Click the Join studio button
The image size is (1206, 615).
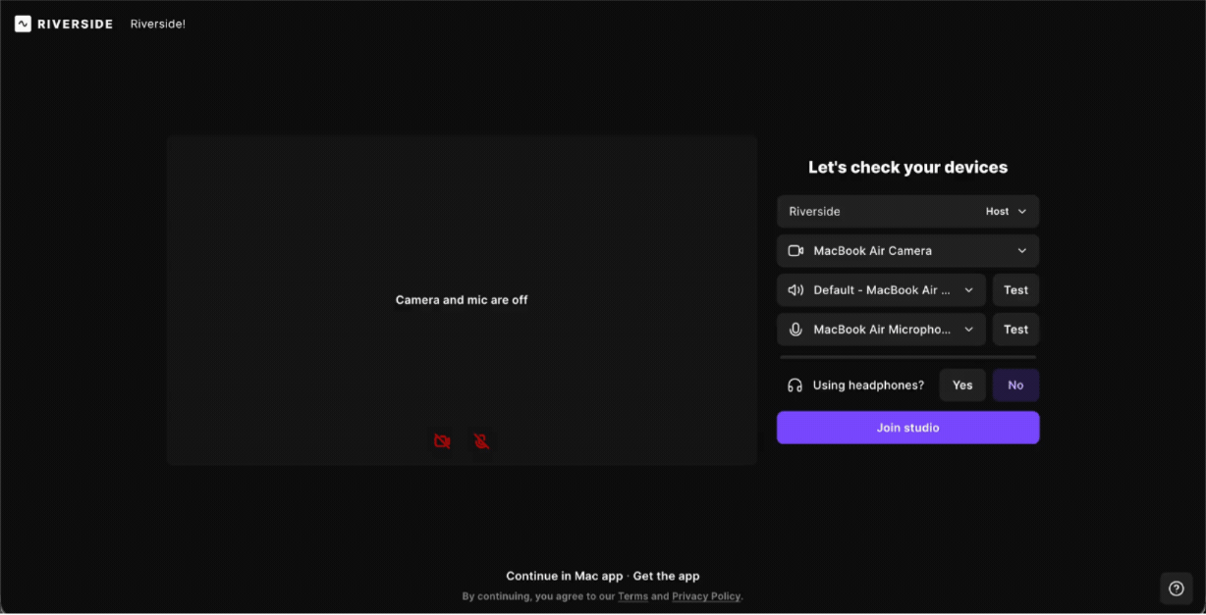(907, 428)
